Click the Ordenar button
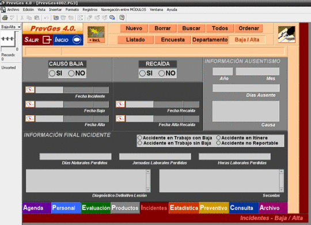311x225 pixels. pos(249,28)
